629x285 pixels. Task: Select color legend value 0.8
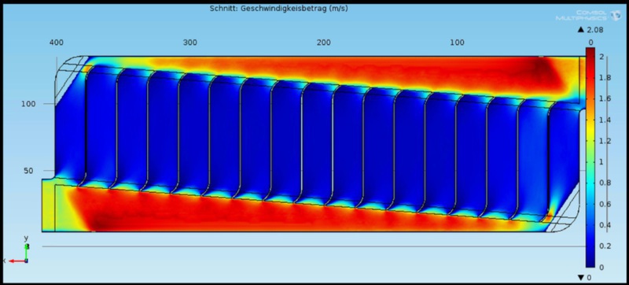(x=605, y=183)
